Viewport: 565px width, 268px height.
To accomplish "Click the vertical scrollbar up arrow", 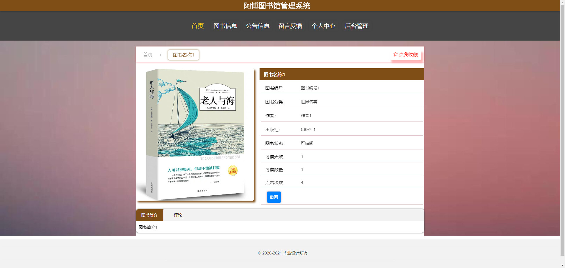I will point(562,2).
